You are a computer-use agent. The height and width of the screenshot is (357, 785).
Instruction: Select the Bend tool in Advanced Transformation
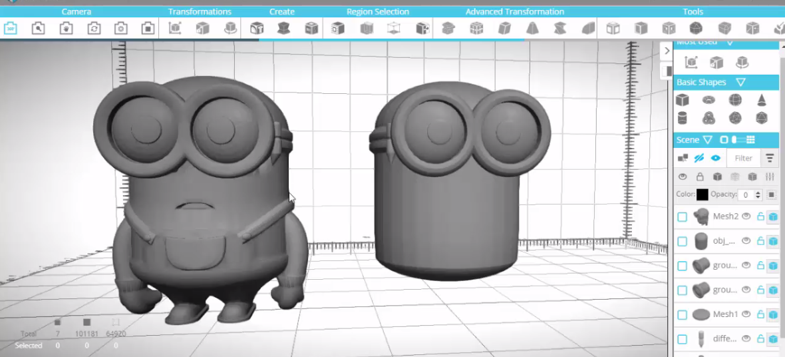point(588,28)
